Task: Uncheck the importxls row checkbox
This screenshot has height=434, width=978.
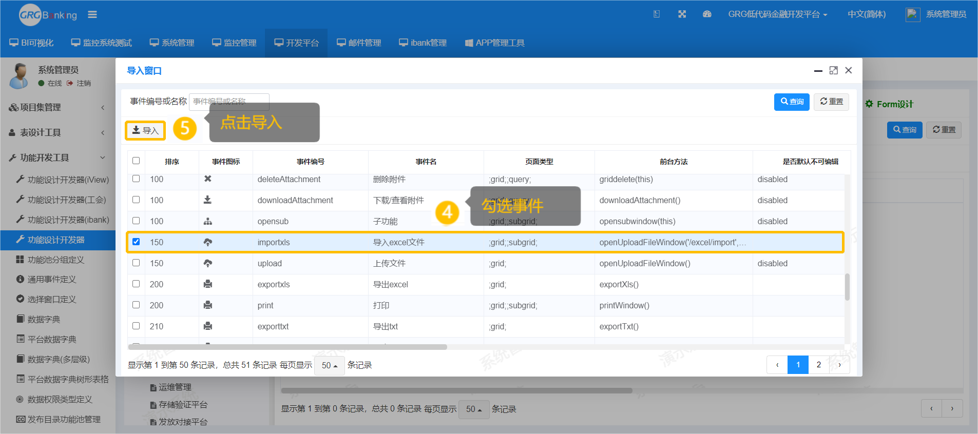Action: click(136, 242)
